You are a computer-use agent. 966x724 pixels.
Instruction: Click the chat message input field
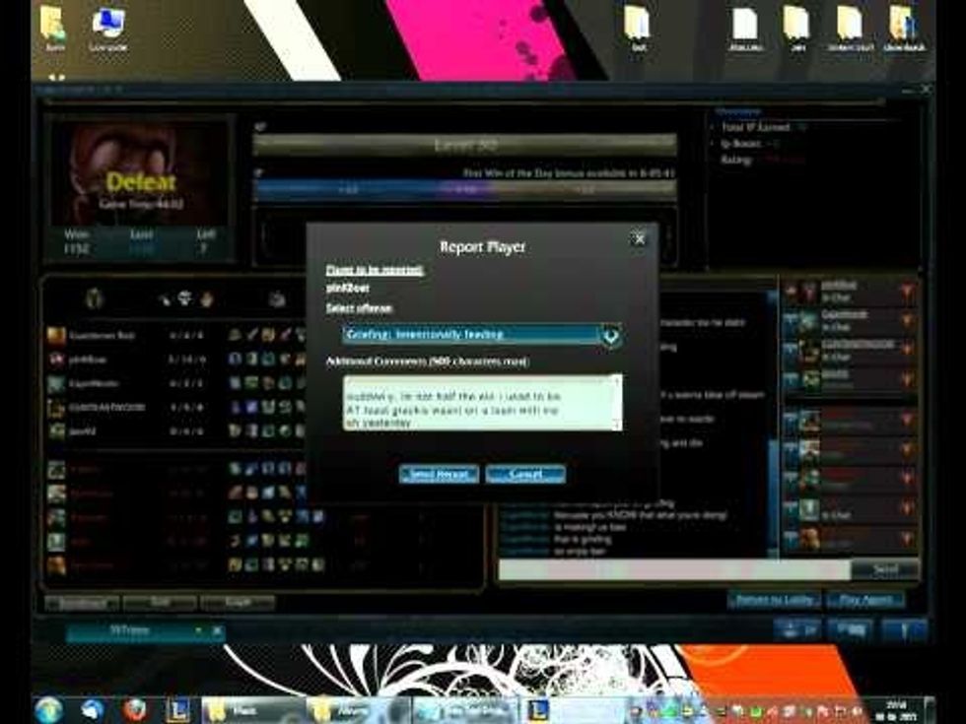(674, 570)
